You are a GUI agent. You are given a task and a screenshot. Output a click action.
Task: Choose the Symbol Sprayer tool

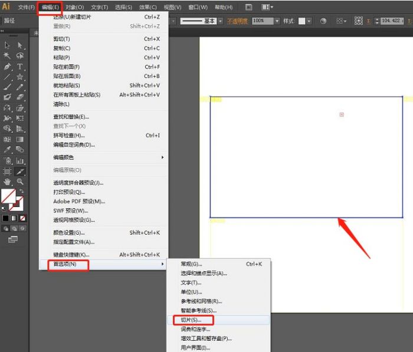pos(7,160)
